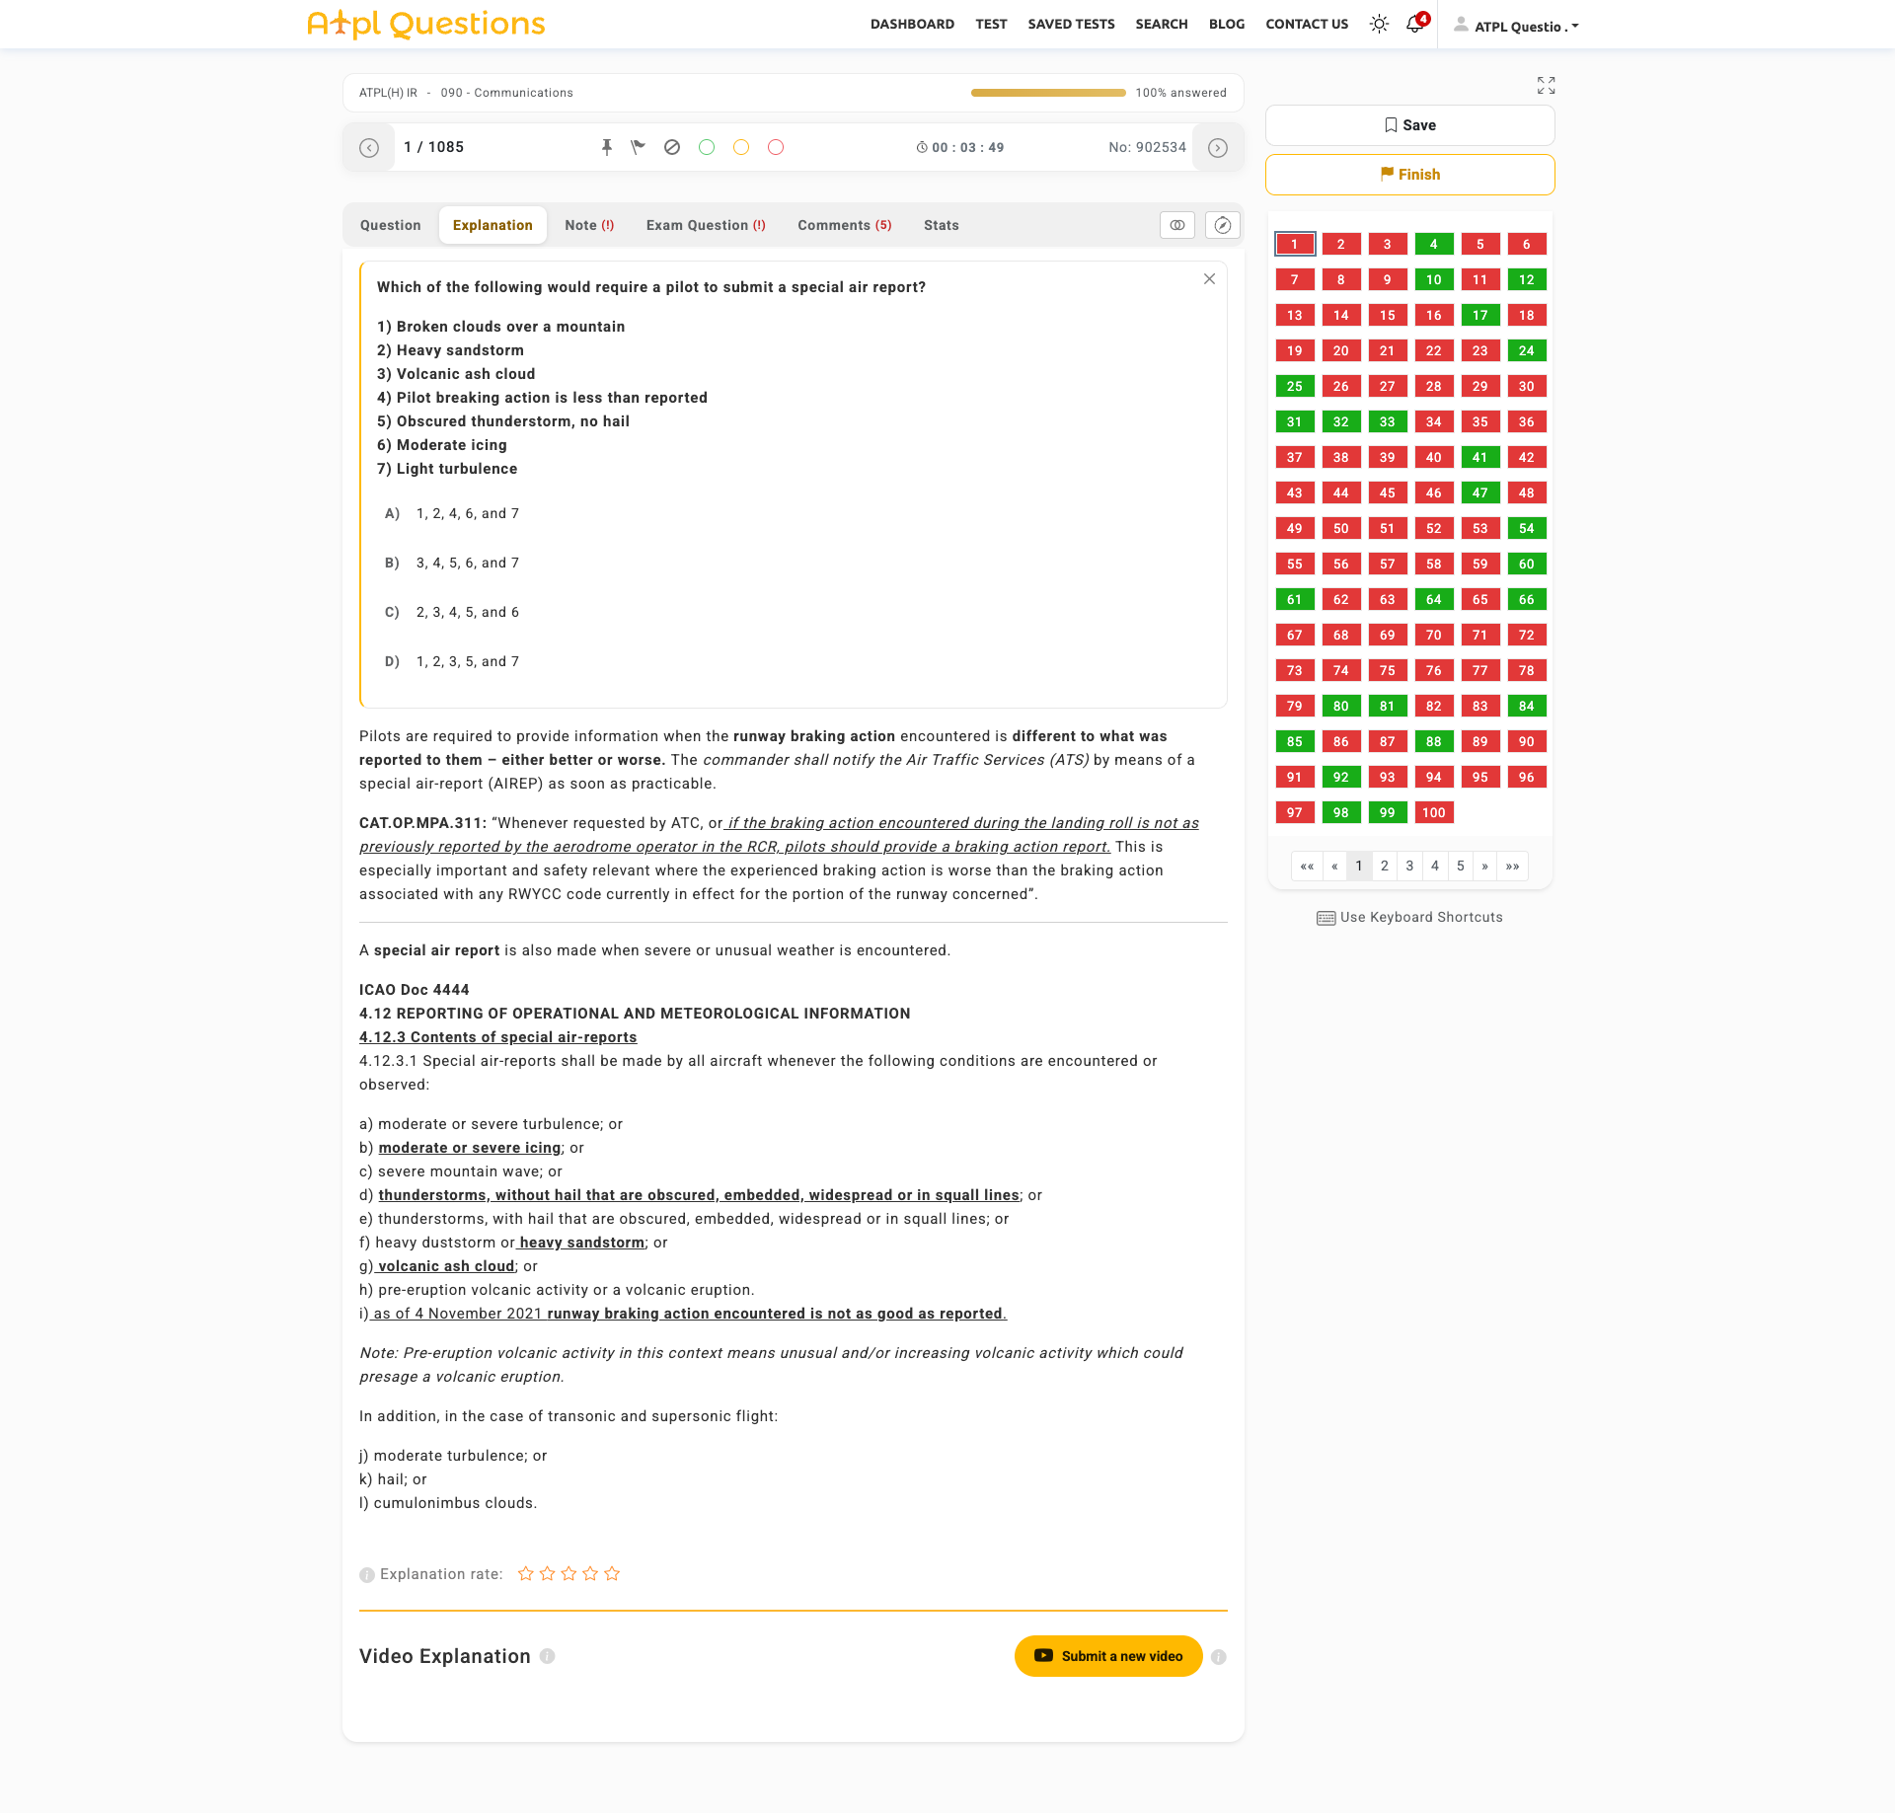The width and height of the screenshot is (1895, 1813).
Task: Open the Exam Question tab
Action: 706,225
